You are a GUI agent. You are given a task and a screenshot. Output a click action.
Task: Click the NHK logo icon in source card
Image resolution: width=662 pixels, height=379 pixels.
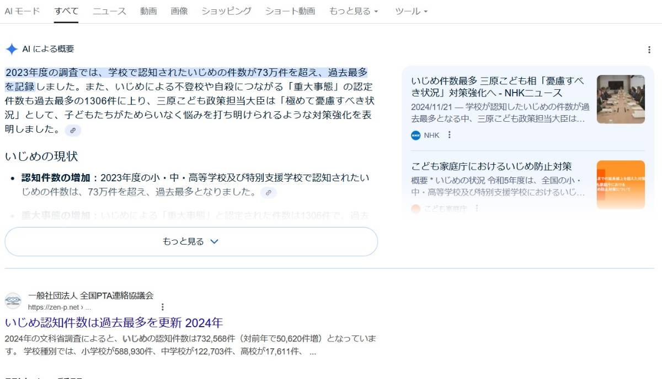click(x=416, y=135)
